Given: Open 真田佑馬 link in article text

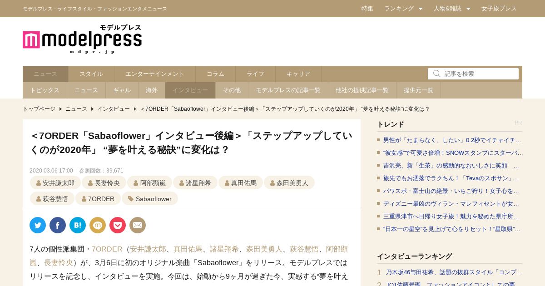Looking at the screenshot, I should pos(188,249).
